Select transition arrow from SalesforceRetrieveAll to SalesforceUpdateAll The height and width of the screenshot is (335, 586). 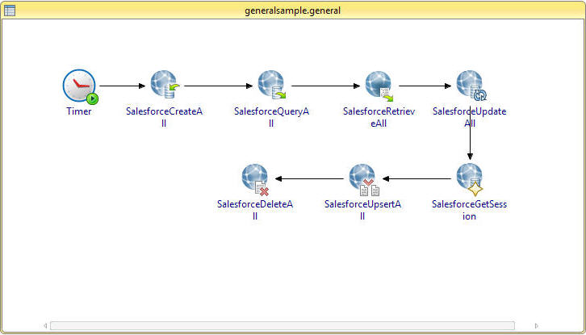click(x=425, y=86)
